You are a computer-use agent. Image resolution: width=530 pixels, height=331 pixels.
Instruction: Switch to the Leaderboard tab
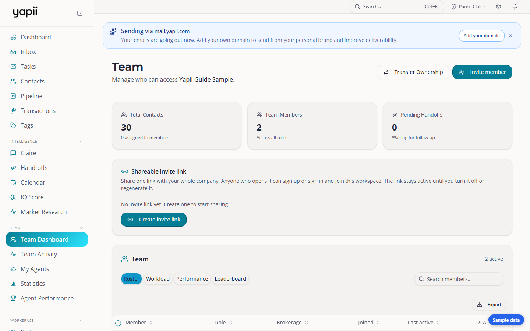point(230,279)
